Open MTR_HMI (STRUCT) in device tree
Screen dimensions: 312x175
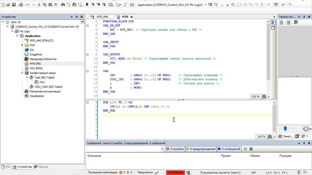tap(41, 40)
